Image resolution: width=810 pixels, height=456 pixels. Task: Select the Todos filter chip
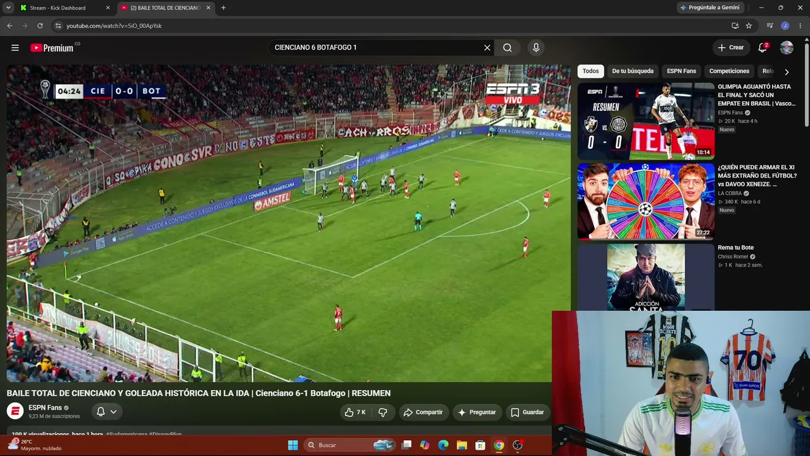point(590,71)
